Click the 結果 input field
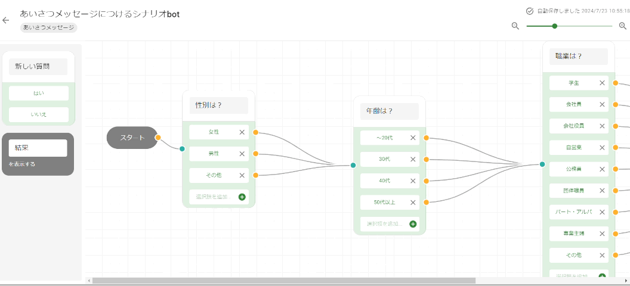The height and width of the screenshot is (286, 630). pyautogui.click(x=38, y=148)
